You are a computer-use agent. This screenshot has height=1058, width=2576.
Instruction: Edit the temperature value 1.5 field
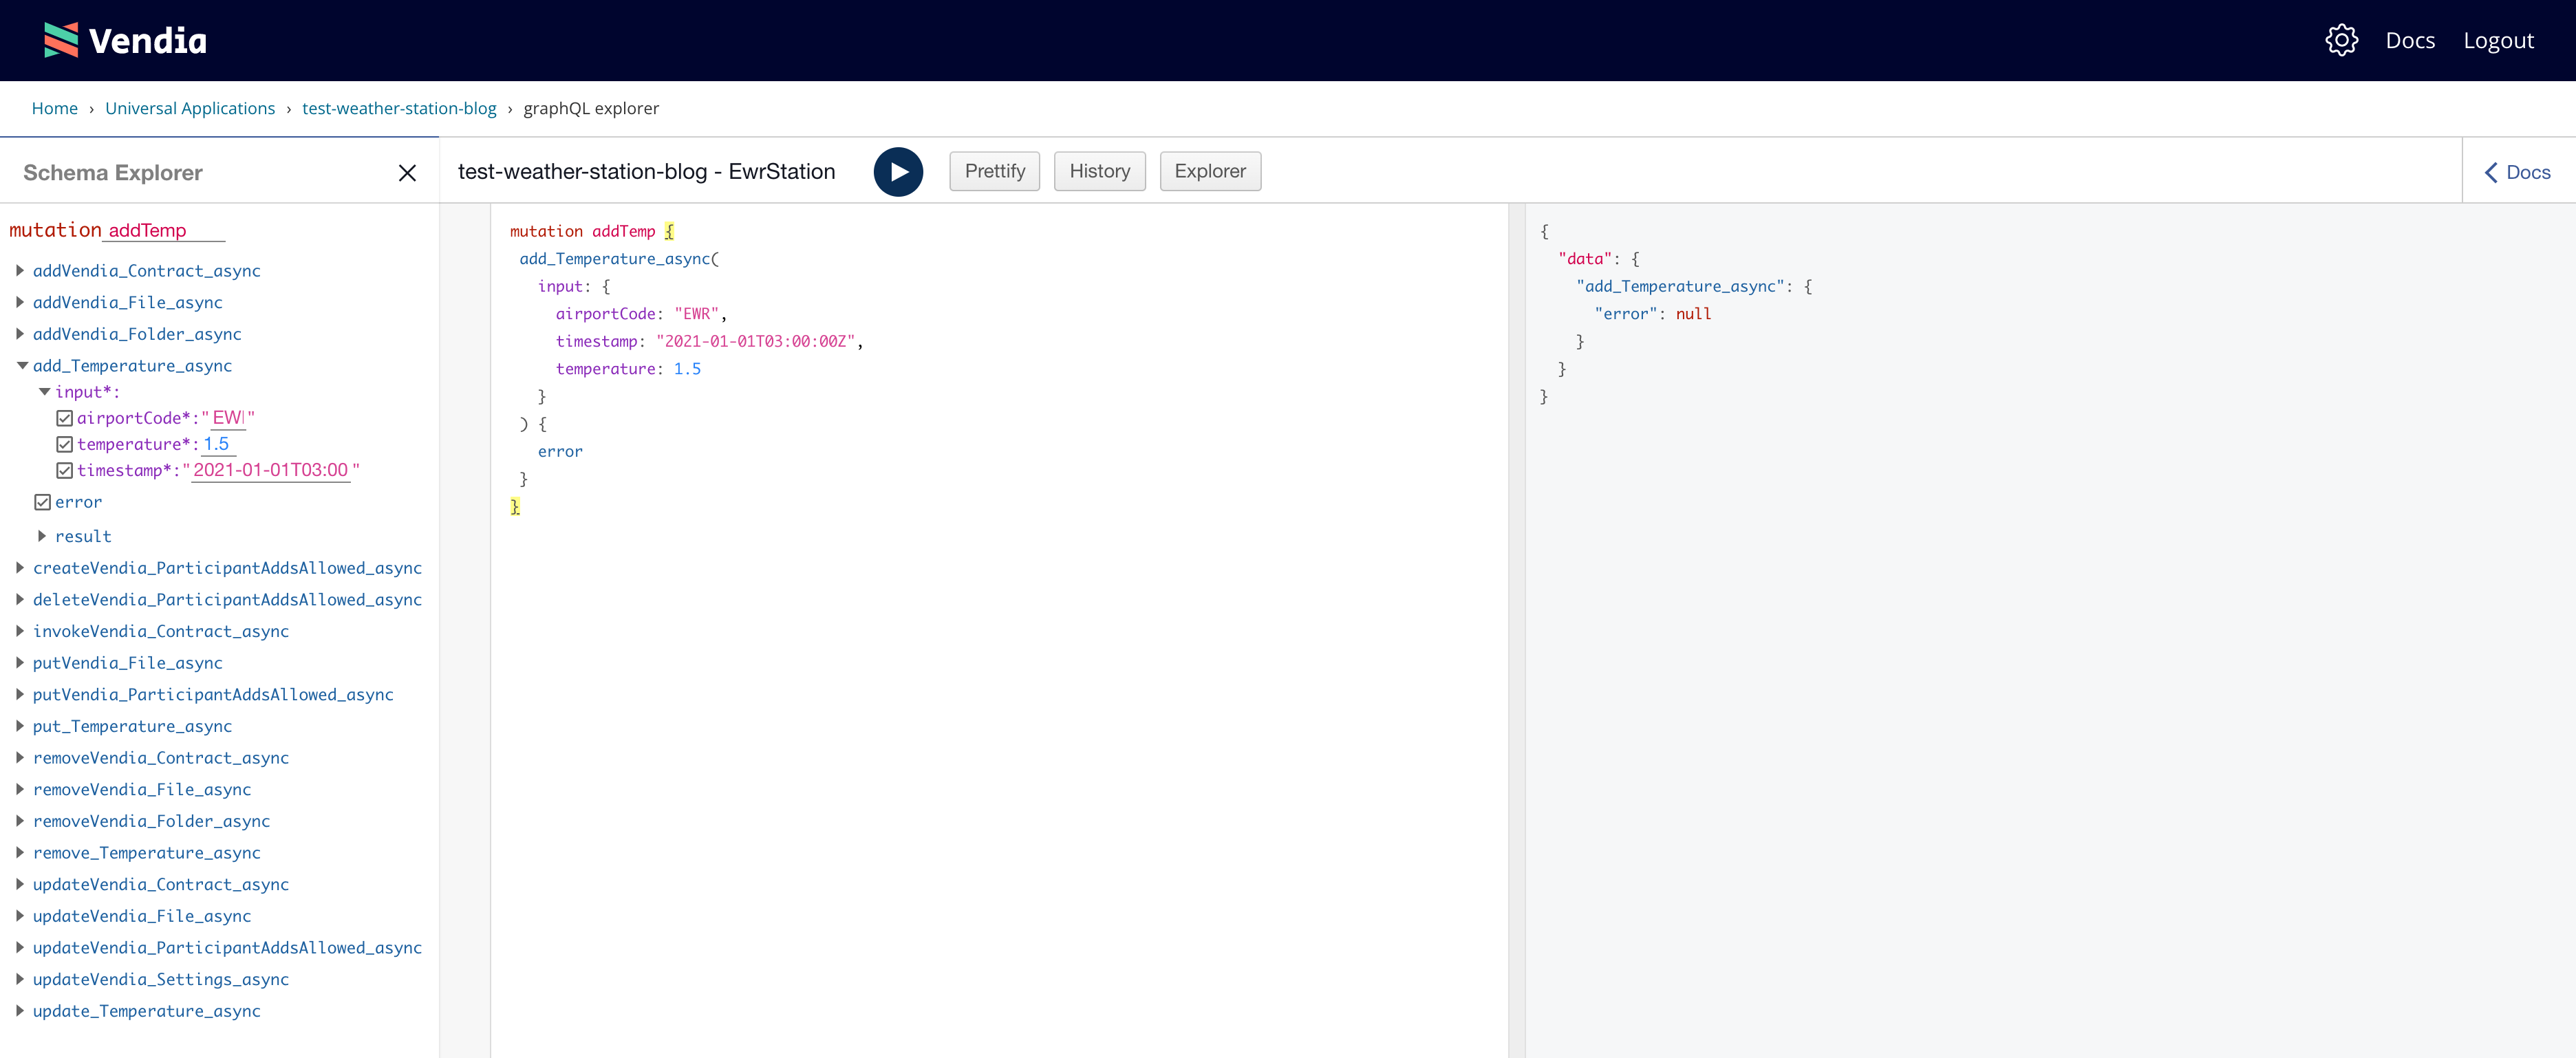[219, 444]
